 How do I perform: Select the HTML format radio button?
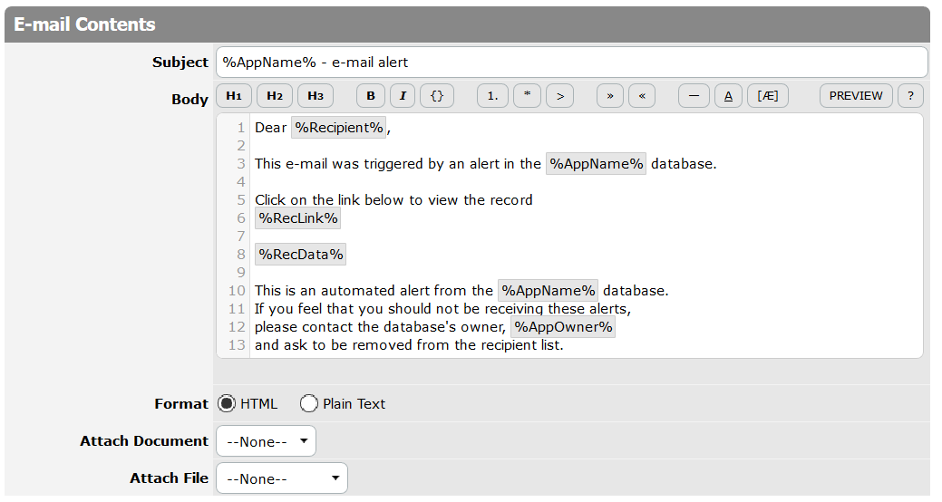[x=227, y=403]
